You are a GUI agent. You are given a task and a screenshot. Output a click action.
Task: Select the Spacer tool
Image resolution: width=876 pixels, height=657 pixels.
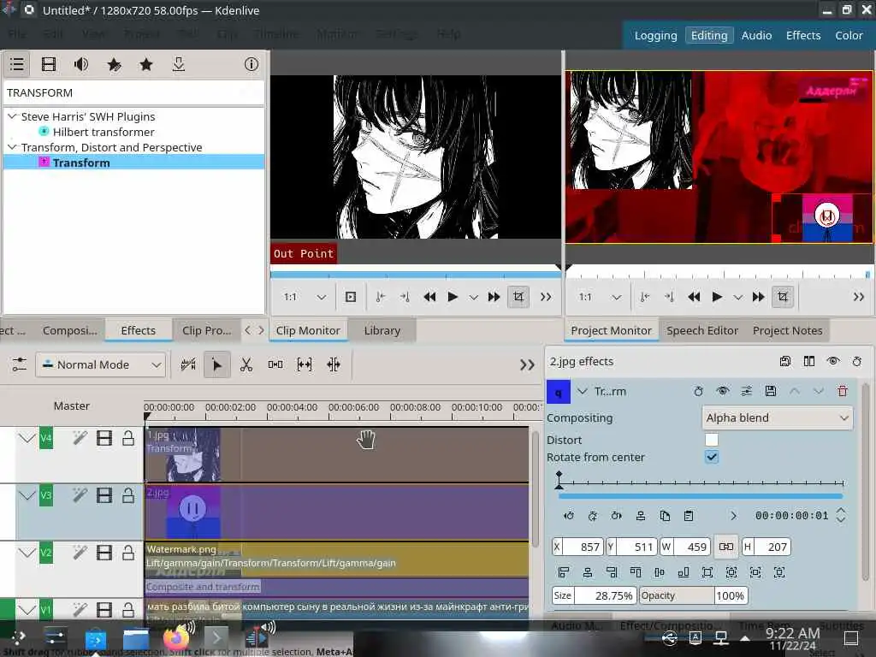tap(275, 364)
